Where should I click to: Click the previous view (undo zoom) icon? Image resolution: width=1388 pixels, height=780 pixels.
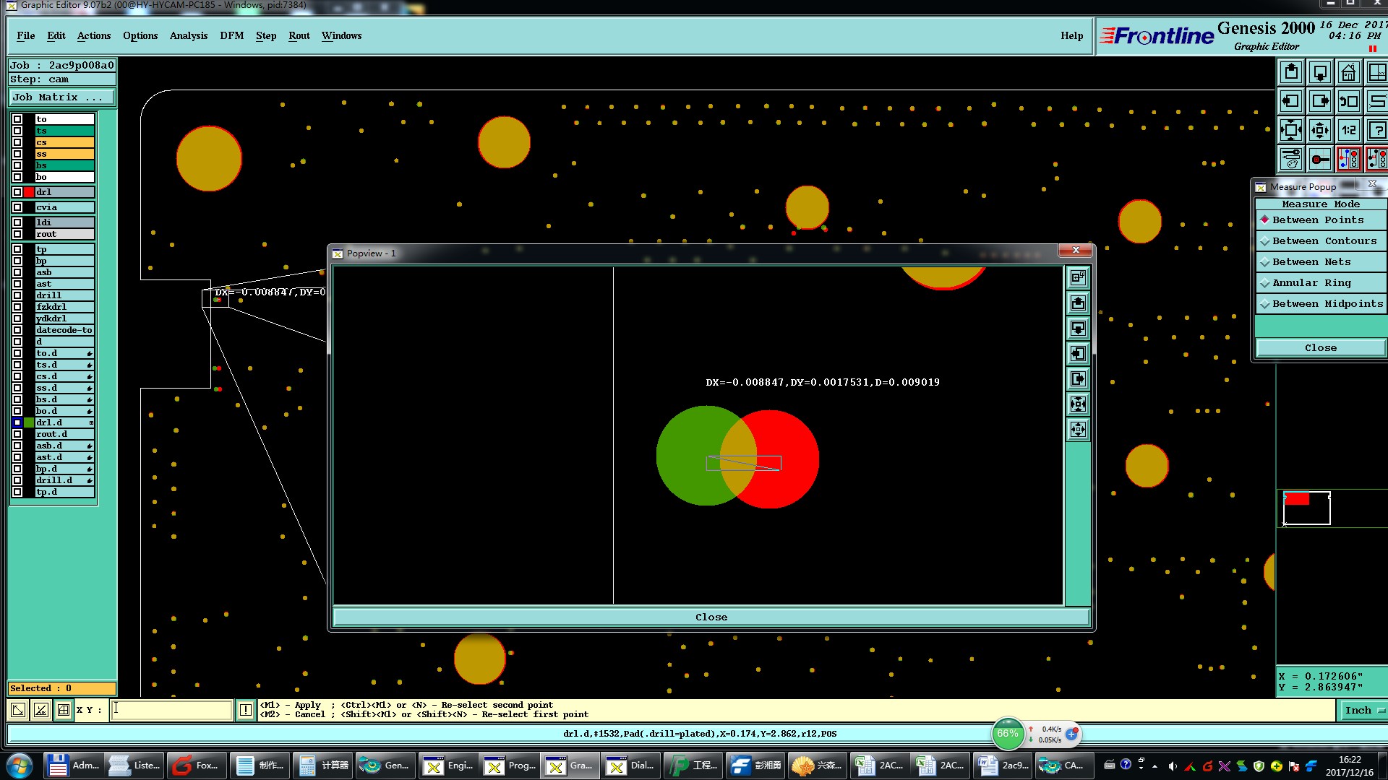click(1348, 102)
